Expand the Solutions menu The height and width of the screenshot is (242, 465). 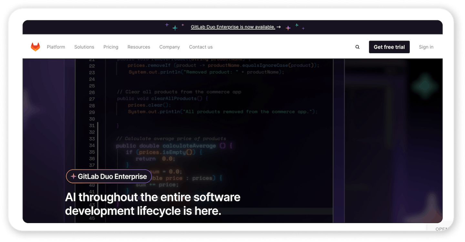[84, 47]
